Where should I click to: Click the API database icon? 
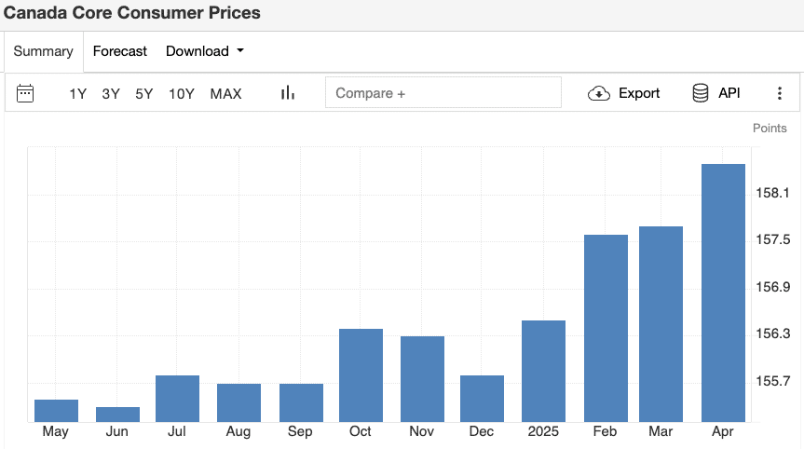coord(700,93)
